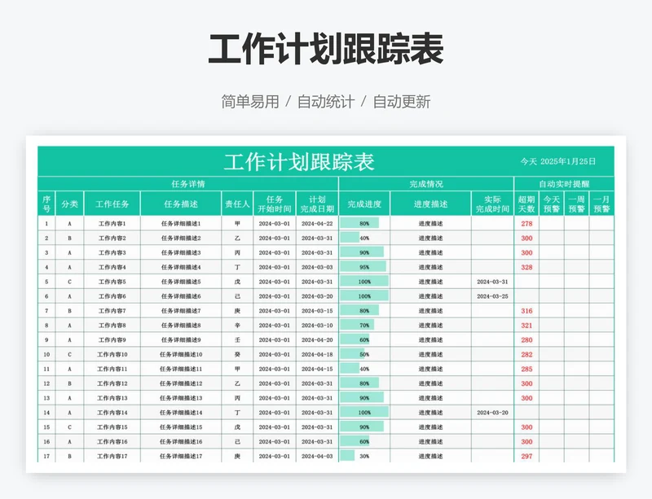Click the 一月预警 header cell

(x=601, y=204)
